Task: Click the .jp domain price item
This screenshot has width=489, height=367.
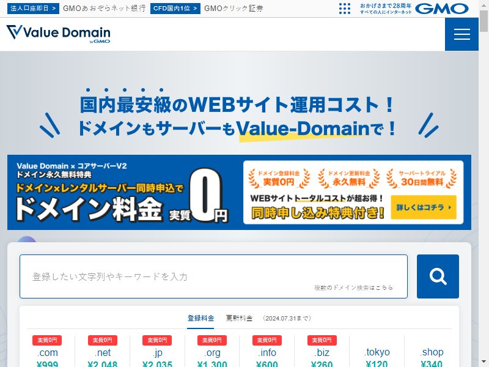Action: (x=157, y=351)
